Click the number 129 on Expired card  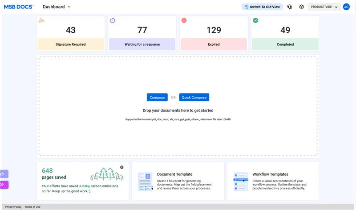point(214,30)
